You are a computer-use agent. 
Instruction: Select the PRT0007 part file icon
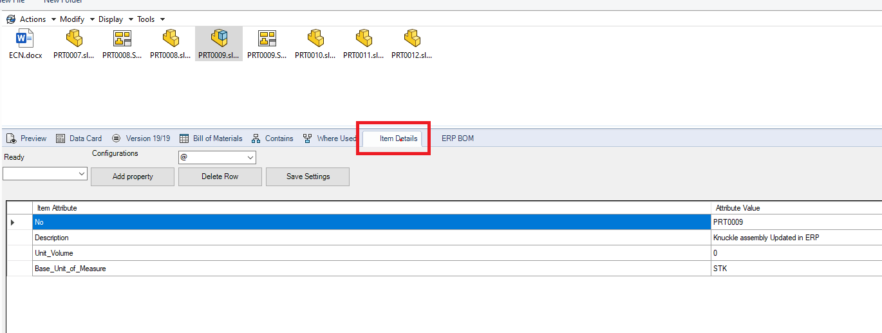coord(74,38)
